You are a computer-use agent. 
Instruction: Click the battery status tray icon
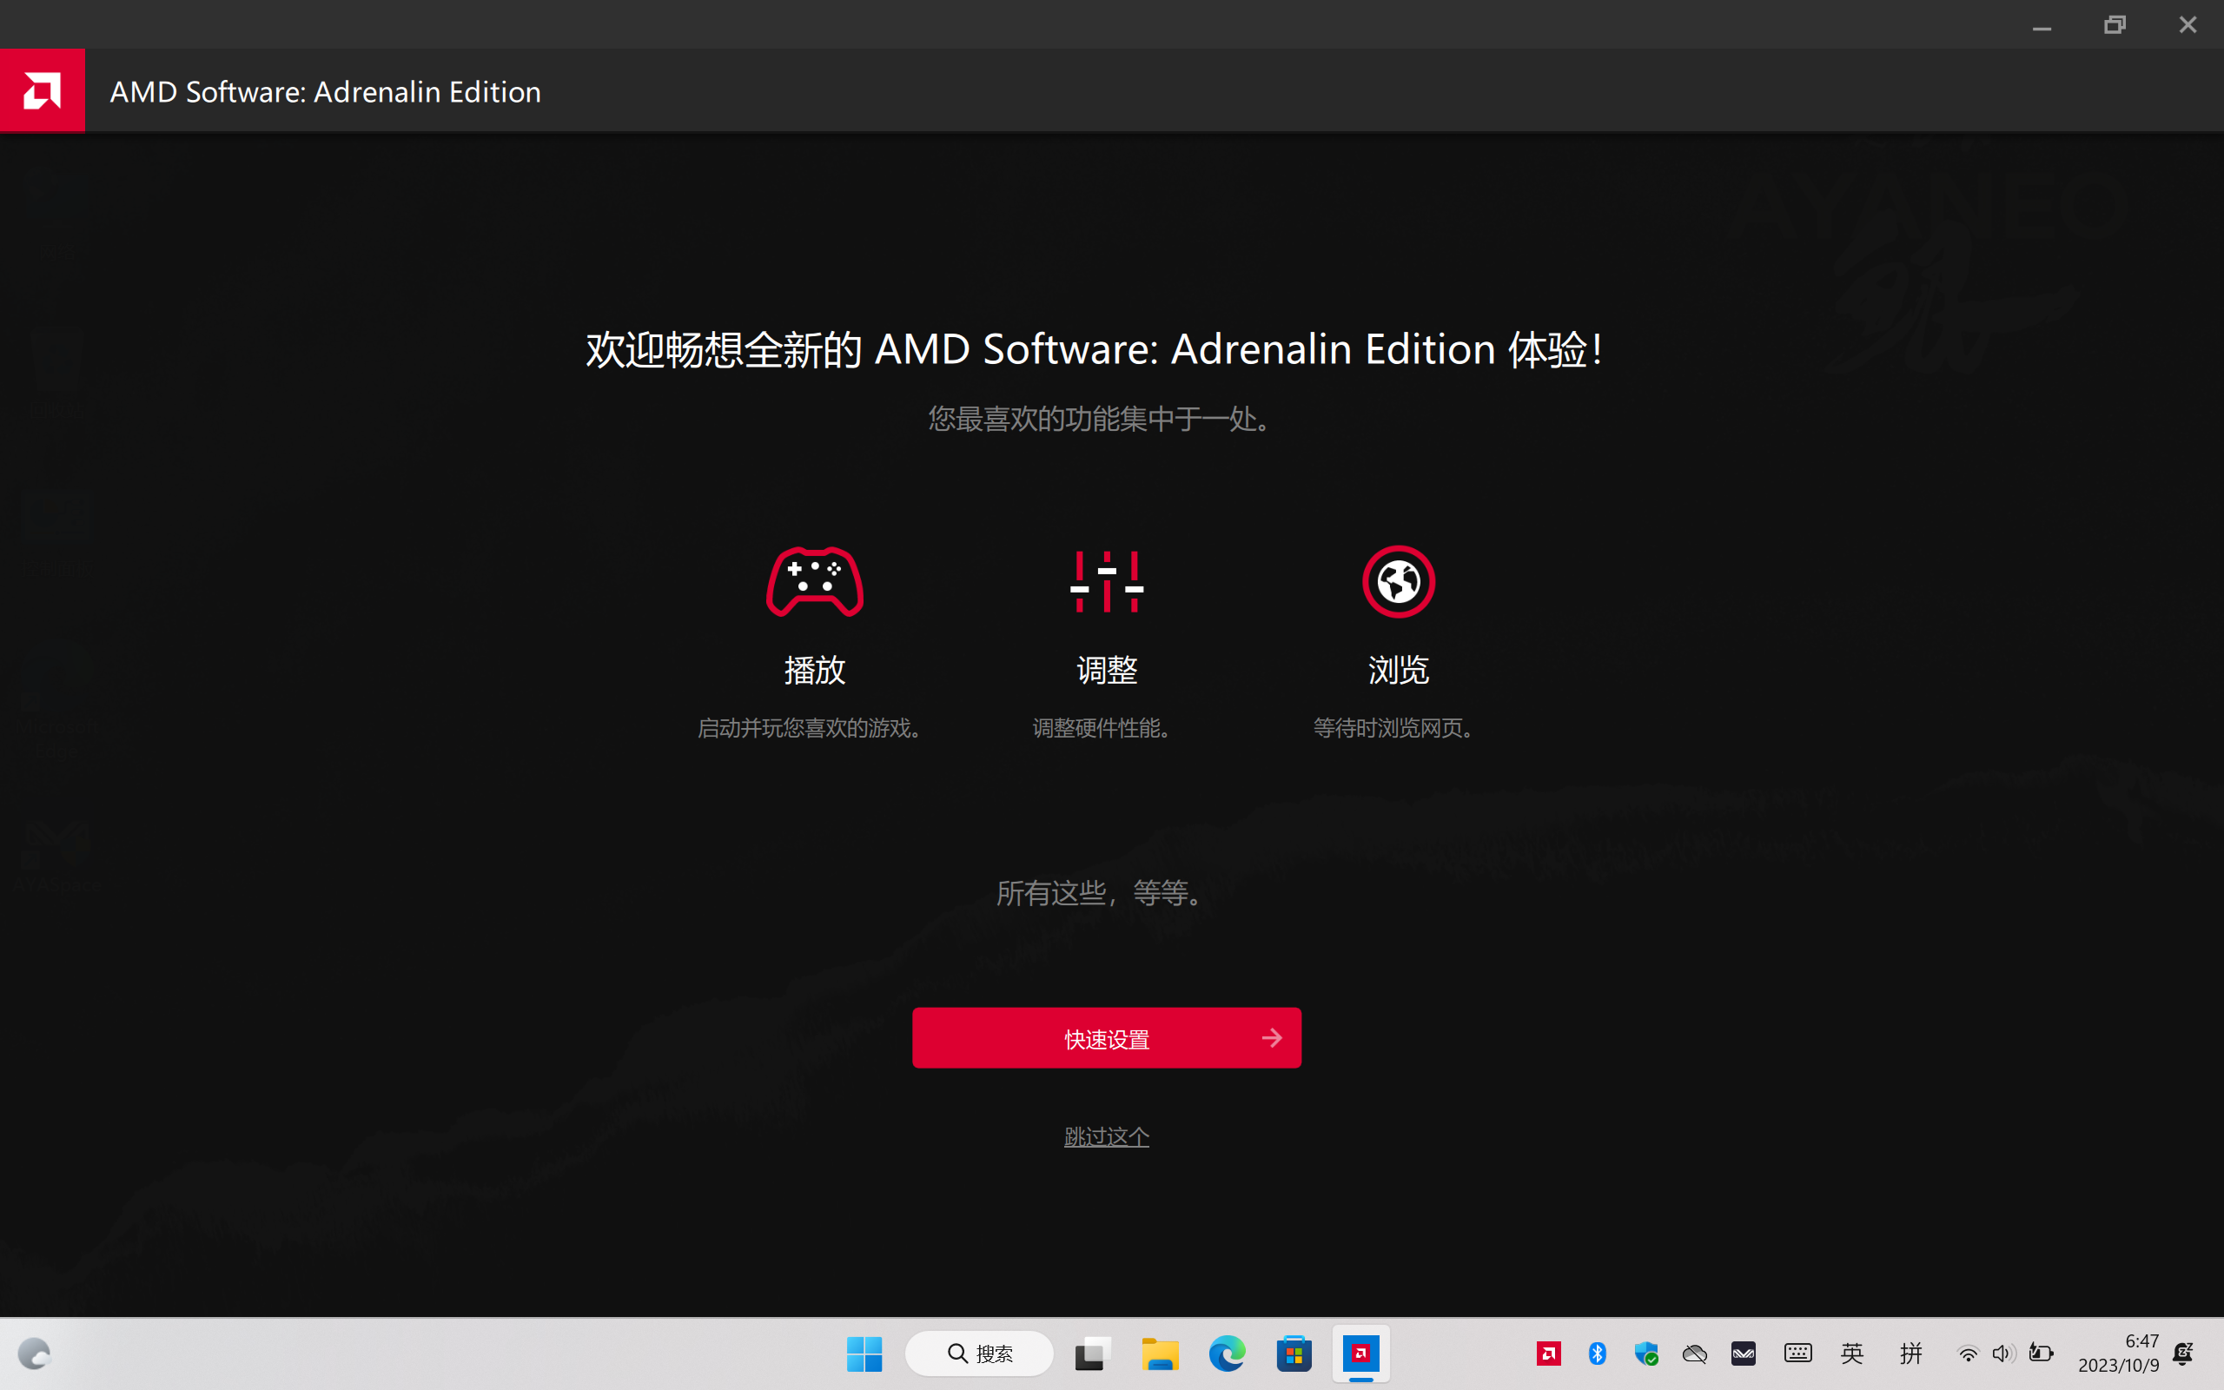pos(2041,1354)
